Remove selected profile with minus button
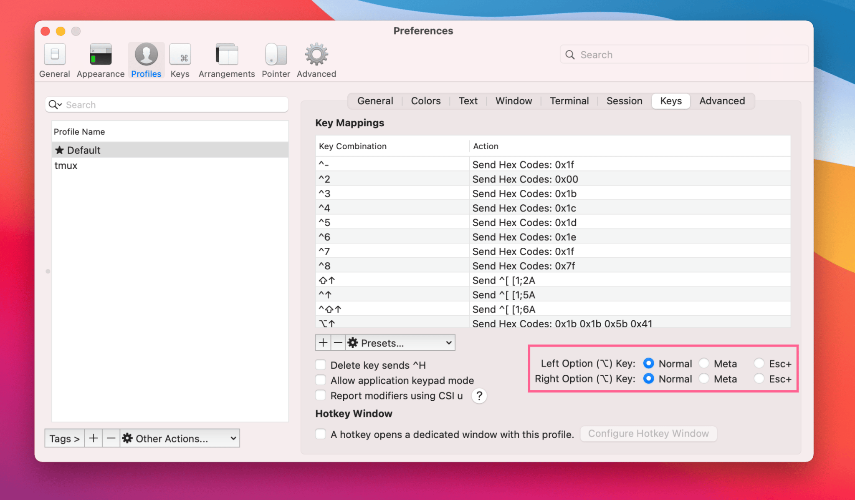 (111, 438)
